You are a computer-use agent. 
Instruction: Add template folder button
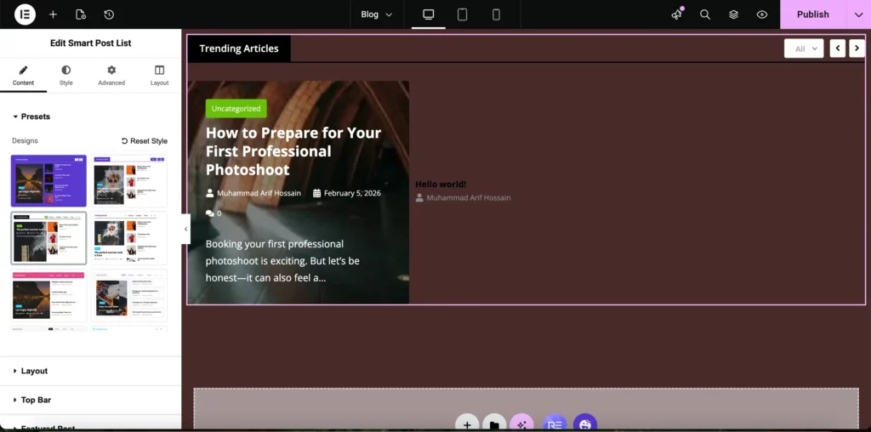494,424
